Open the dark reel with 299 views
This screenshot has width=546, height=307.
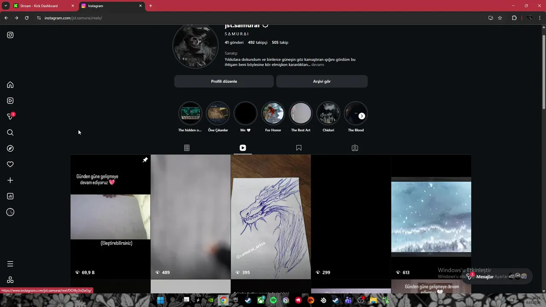point(351,217)
